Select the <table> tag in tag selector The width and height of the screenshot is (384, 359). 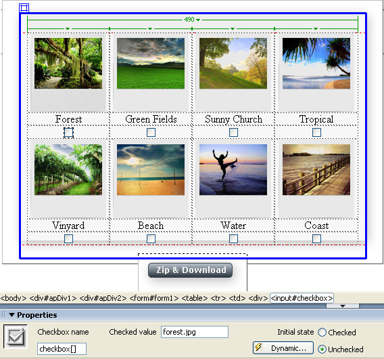(195, 298)
